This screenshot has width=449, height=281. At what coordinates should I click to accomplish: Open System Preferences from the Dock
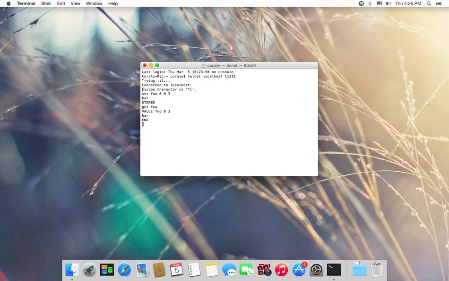(x=316, y=270)
